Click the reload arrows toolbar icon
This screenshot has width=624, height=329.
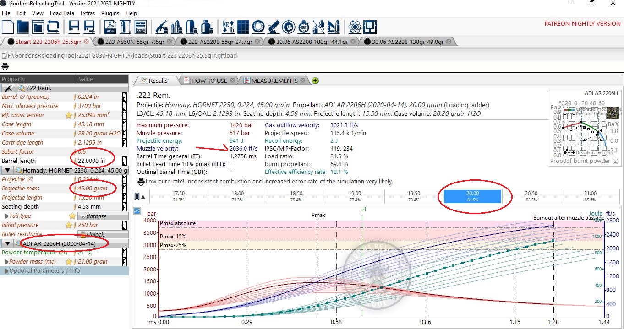click(x=53, y=27)
